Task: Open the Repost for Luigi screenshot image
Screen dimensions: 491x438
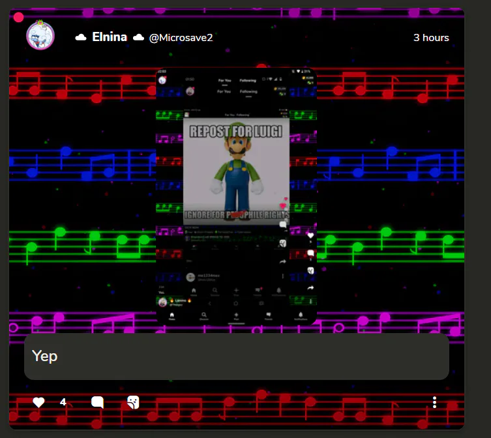Action: 237,196
